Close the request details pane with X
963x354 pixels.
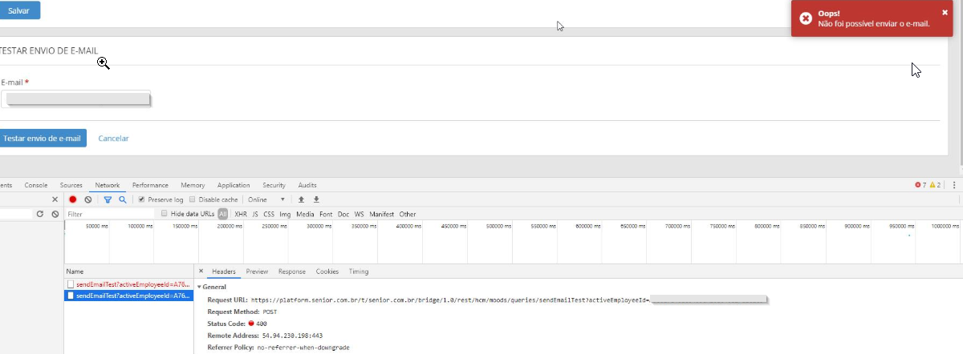coord(201,272)
